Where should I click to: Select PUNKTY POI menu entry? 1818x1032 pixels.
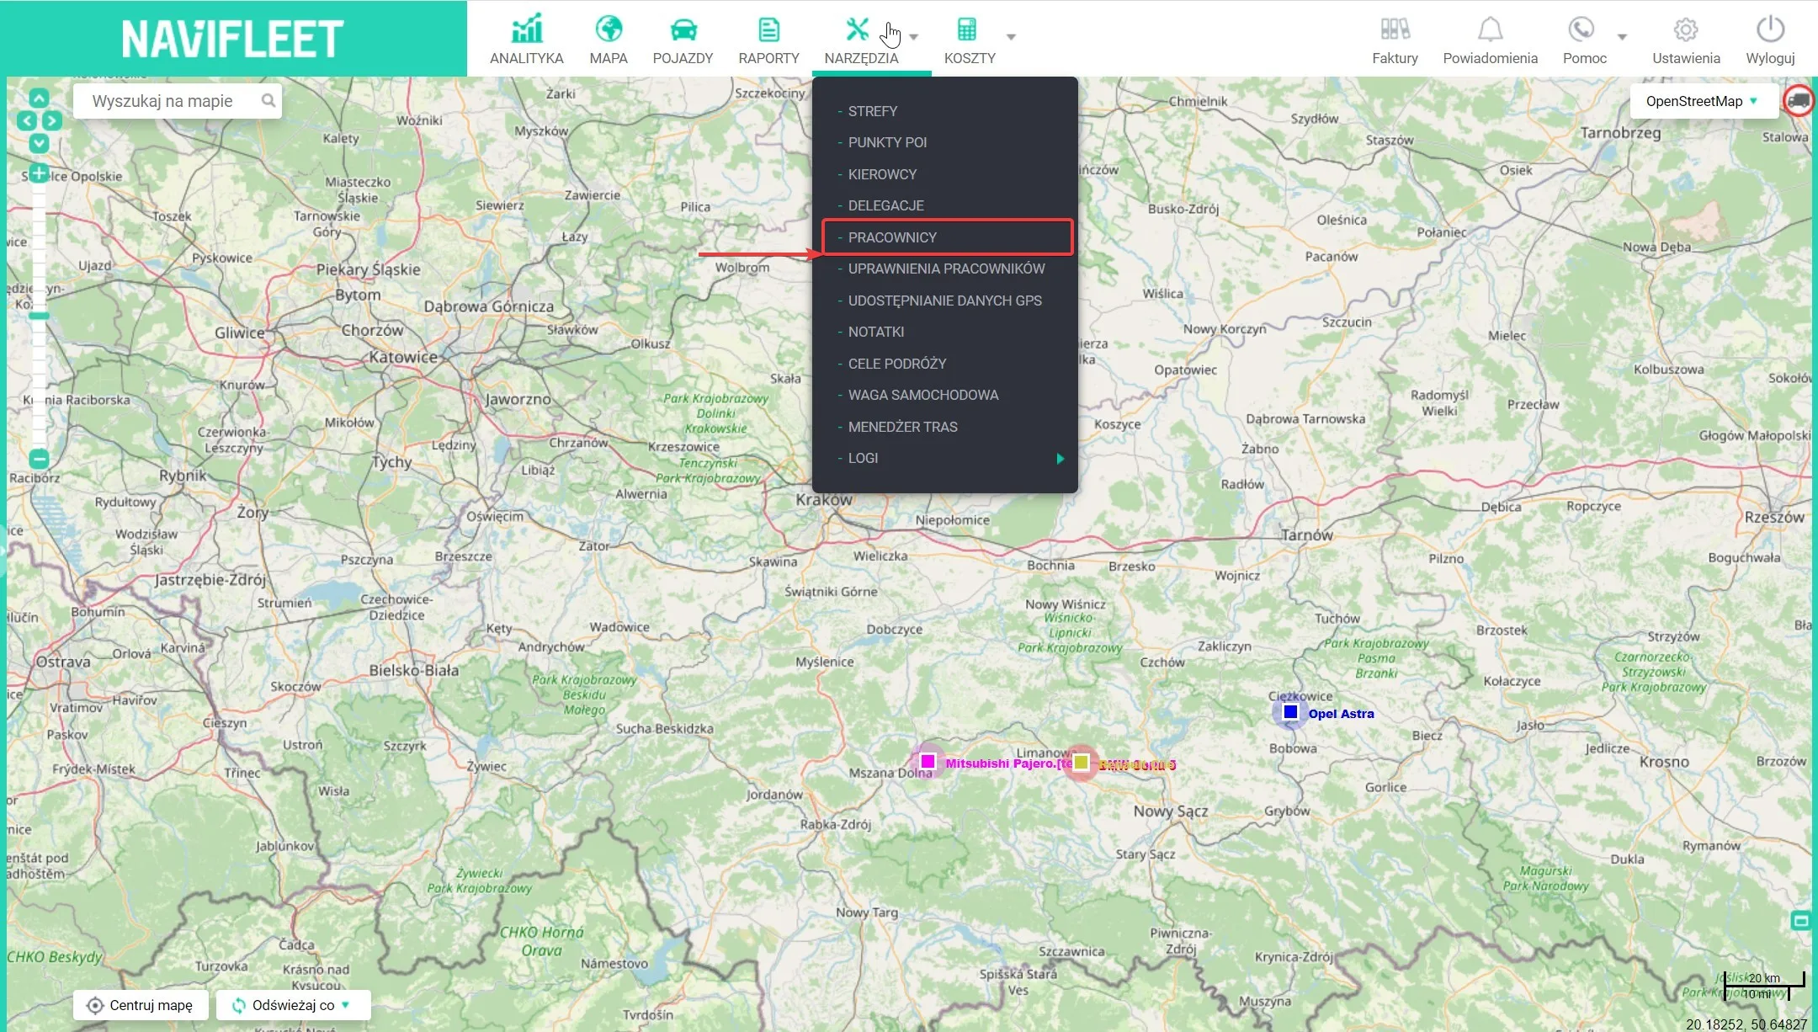(x=887, y=142)
